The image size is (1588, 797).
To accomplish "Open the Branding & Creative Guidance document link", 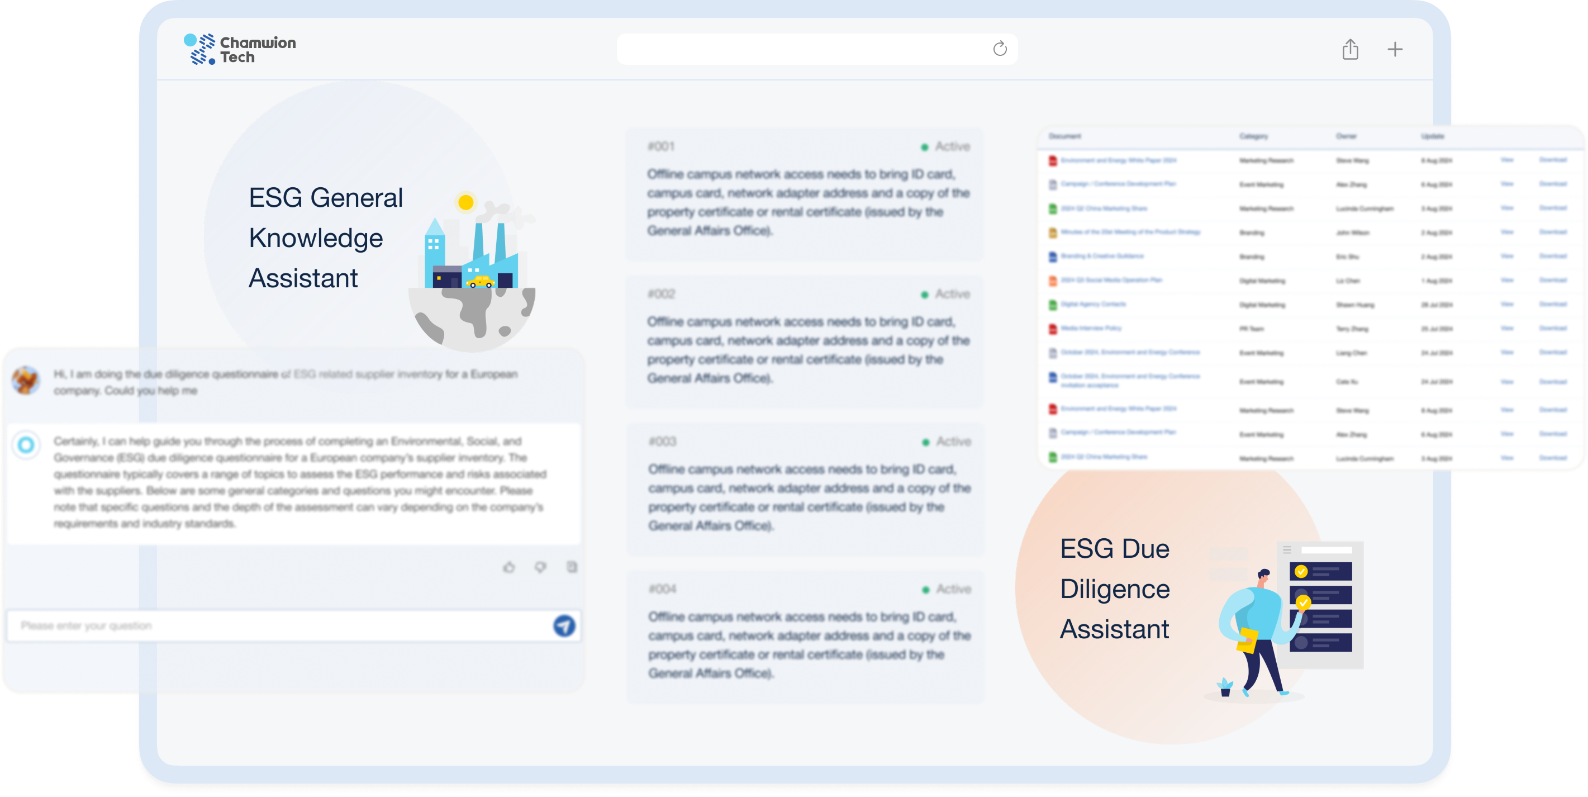I will pyautogui.click(x=1102, y=256).
